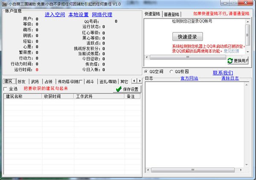The image size is (256, 180).
Task: Click the 挑战好友积分 label
Action: [x=87, y=49]
